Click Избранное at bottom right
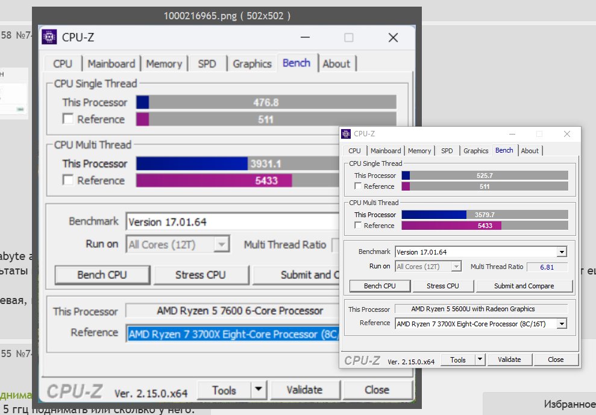This screenshot has height=415, width=596. click(x=569, y=404)
